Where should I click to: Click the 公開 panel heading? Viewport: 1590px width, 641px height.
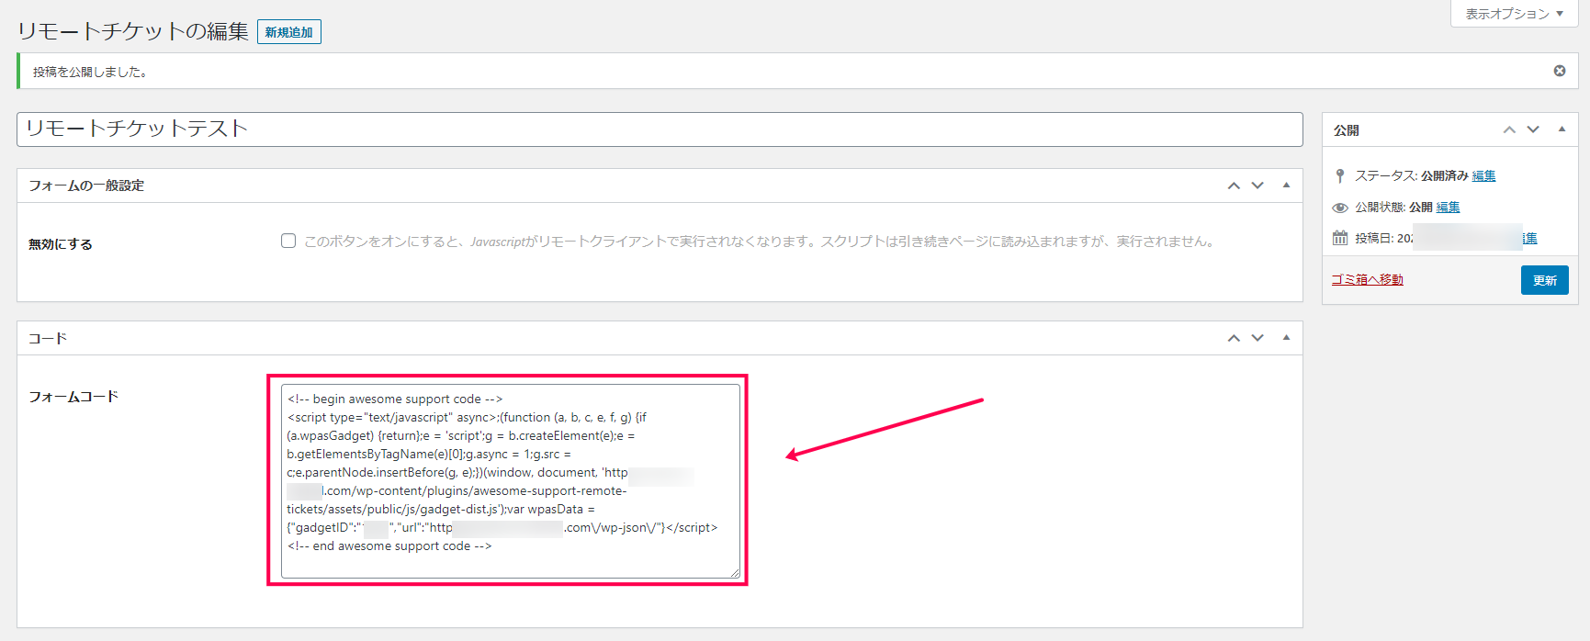coord(1347,130)
